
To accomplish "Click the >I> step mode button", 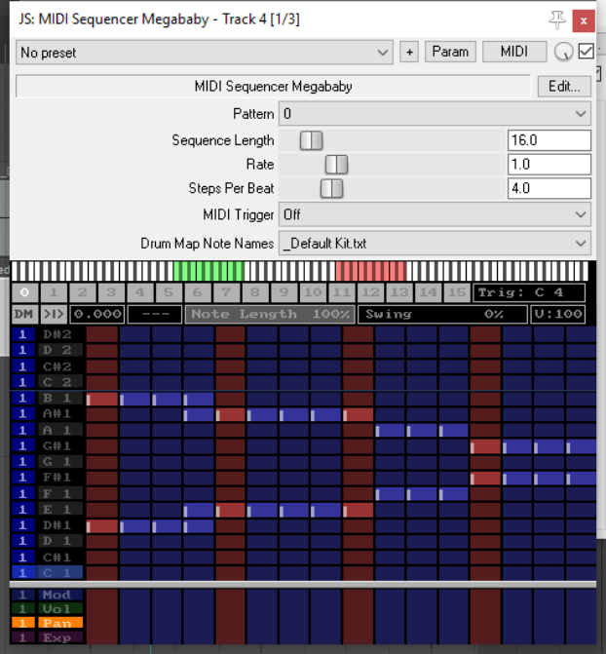I will [x=54, y=314].
